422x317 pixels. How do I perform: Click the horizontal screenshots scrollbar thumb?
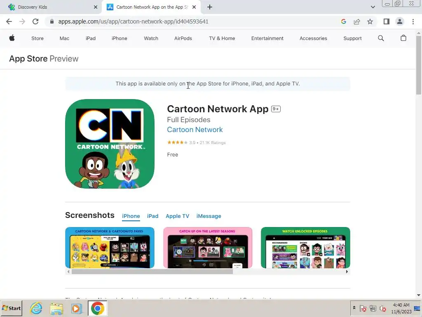(x=152, y=272)
